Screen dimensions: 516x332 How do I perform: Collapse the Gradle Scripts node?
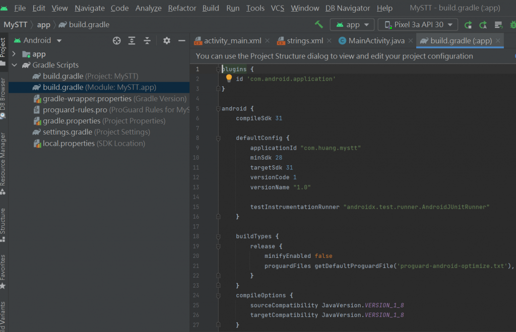(x=15, y=65)
